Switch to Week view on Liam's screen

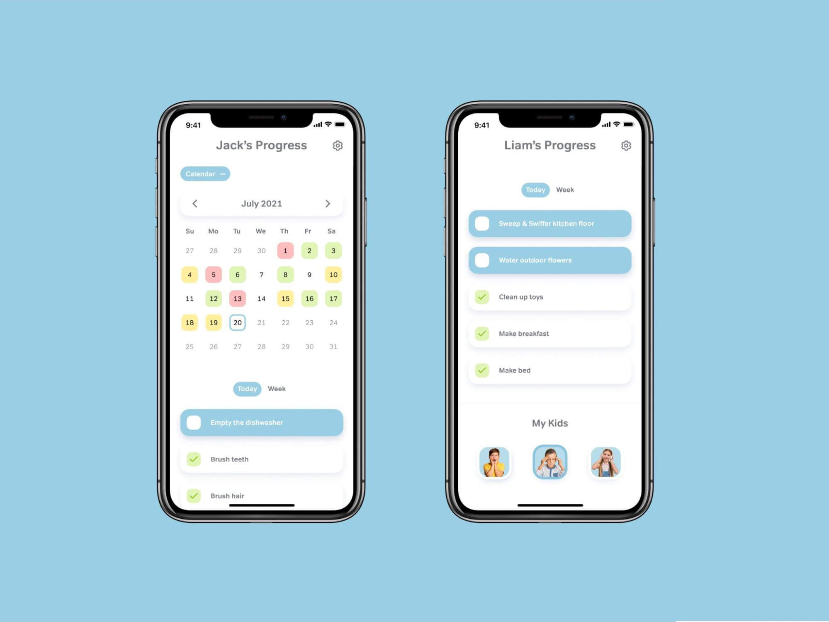[570, 190]
